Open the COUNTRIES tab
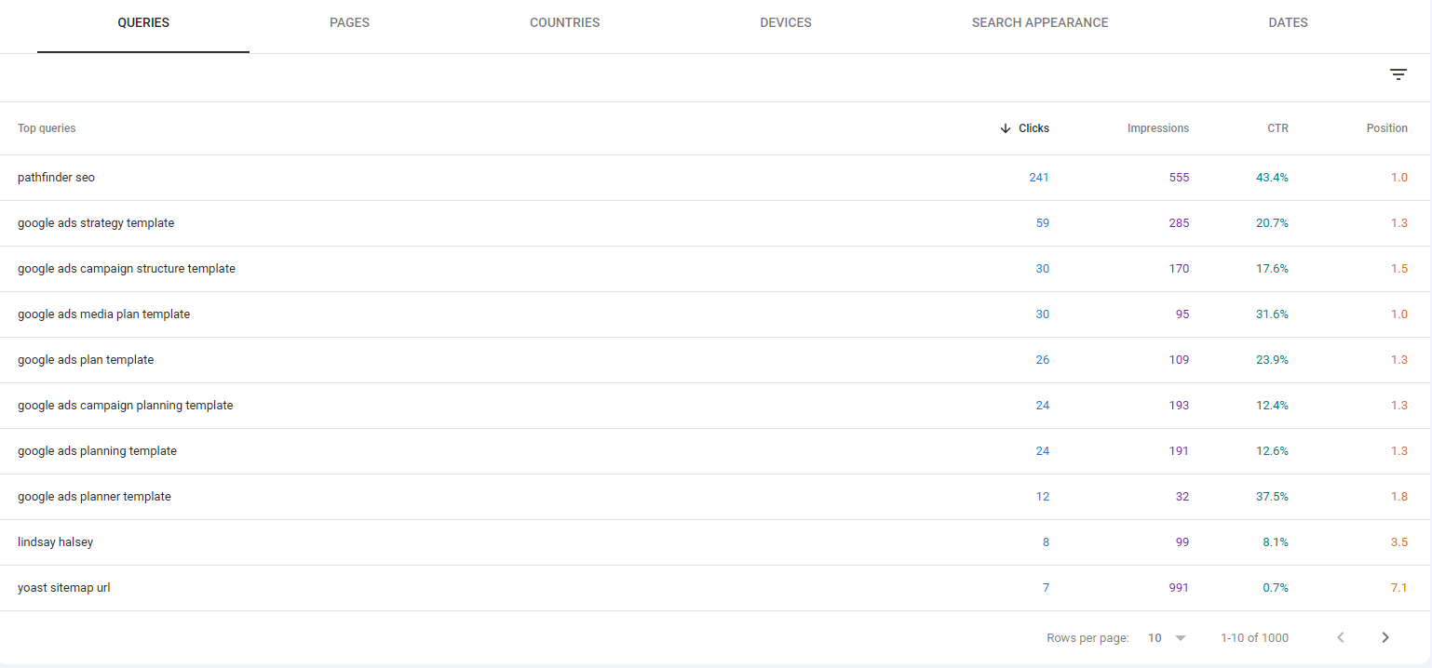Screen dimensions: 1432x668 pos(564,22)
